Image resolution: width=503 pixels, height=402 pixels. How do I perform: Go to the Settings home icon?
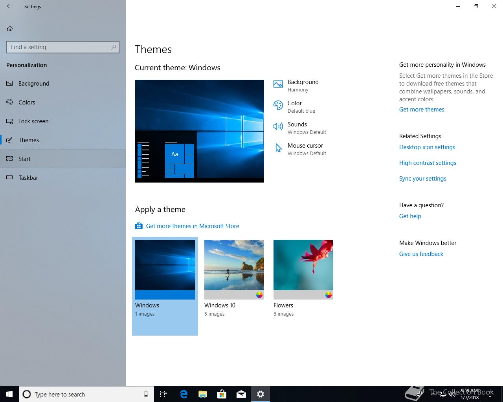tap(10, 28)
